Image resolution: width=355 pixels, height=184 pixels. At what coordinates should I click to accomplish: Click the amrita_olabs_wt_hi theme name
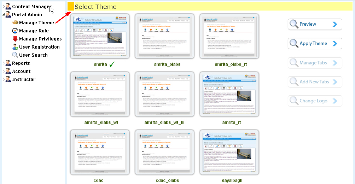(x=164, y=122)
